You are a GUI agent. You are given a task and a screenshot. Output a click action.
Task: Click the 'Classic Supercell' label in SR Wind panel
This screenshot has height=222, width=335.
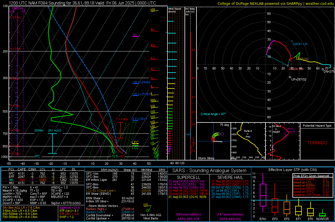pos(290,130)
